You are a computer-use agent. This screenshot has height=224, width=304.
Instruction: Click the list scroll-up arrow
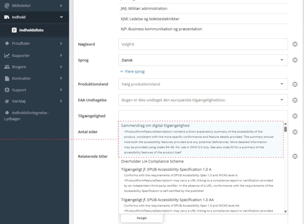click(x=285, y=124)
